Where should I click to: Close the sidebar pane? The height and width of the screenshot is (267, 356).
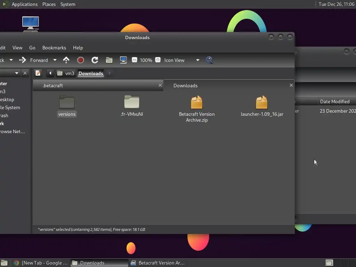point(25,73)
